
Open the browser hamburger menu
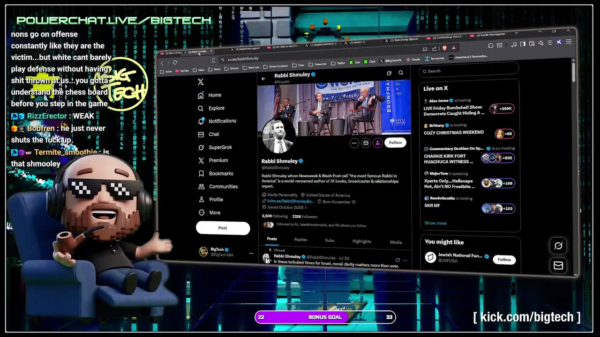[569, 42]
